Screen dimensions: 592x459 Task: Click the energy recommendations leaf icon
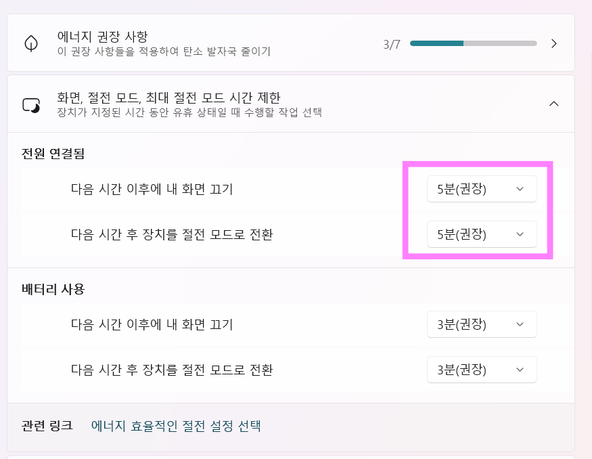point(31,43)
